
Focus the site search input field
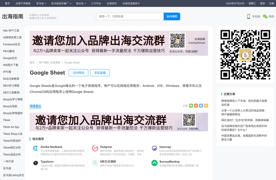tap(130, 16)
